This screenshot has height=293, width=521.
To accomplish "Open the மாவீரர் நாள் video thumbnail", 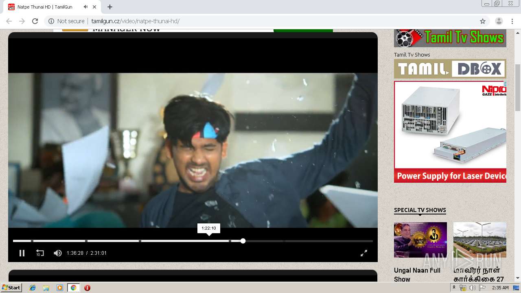I will tap(480, 240).
